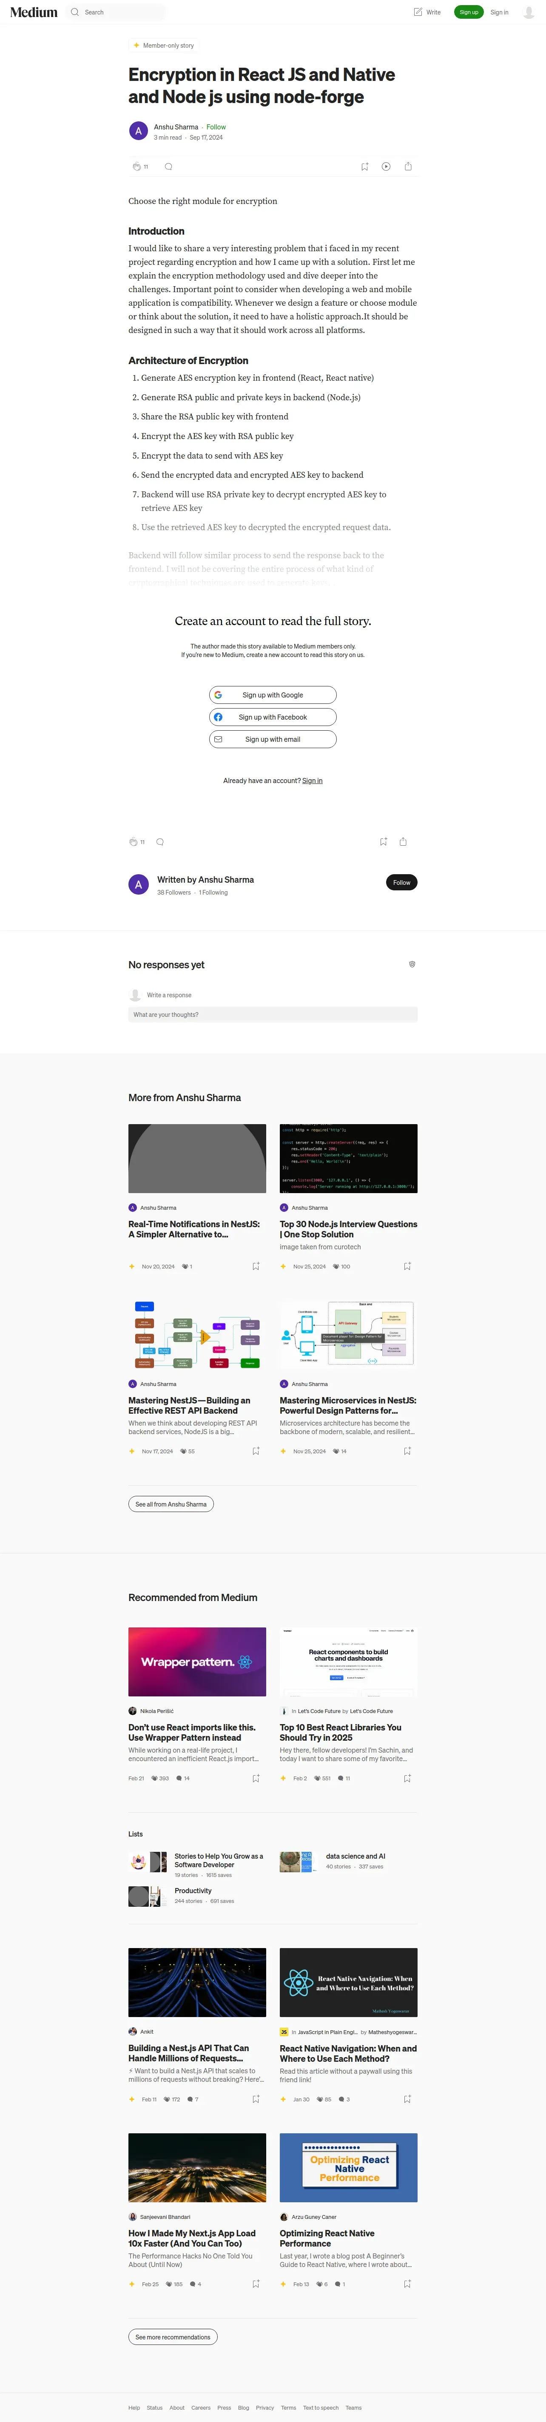Open the data science and AI list
The image size is (546, 2422).
coord(355,1856)
